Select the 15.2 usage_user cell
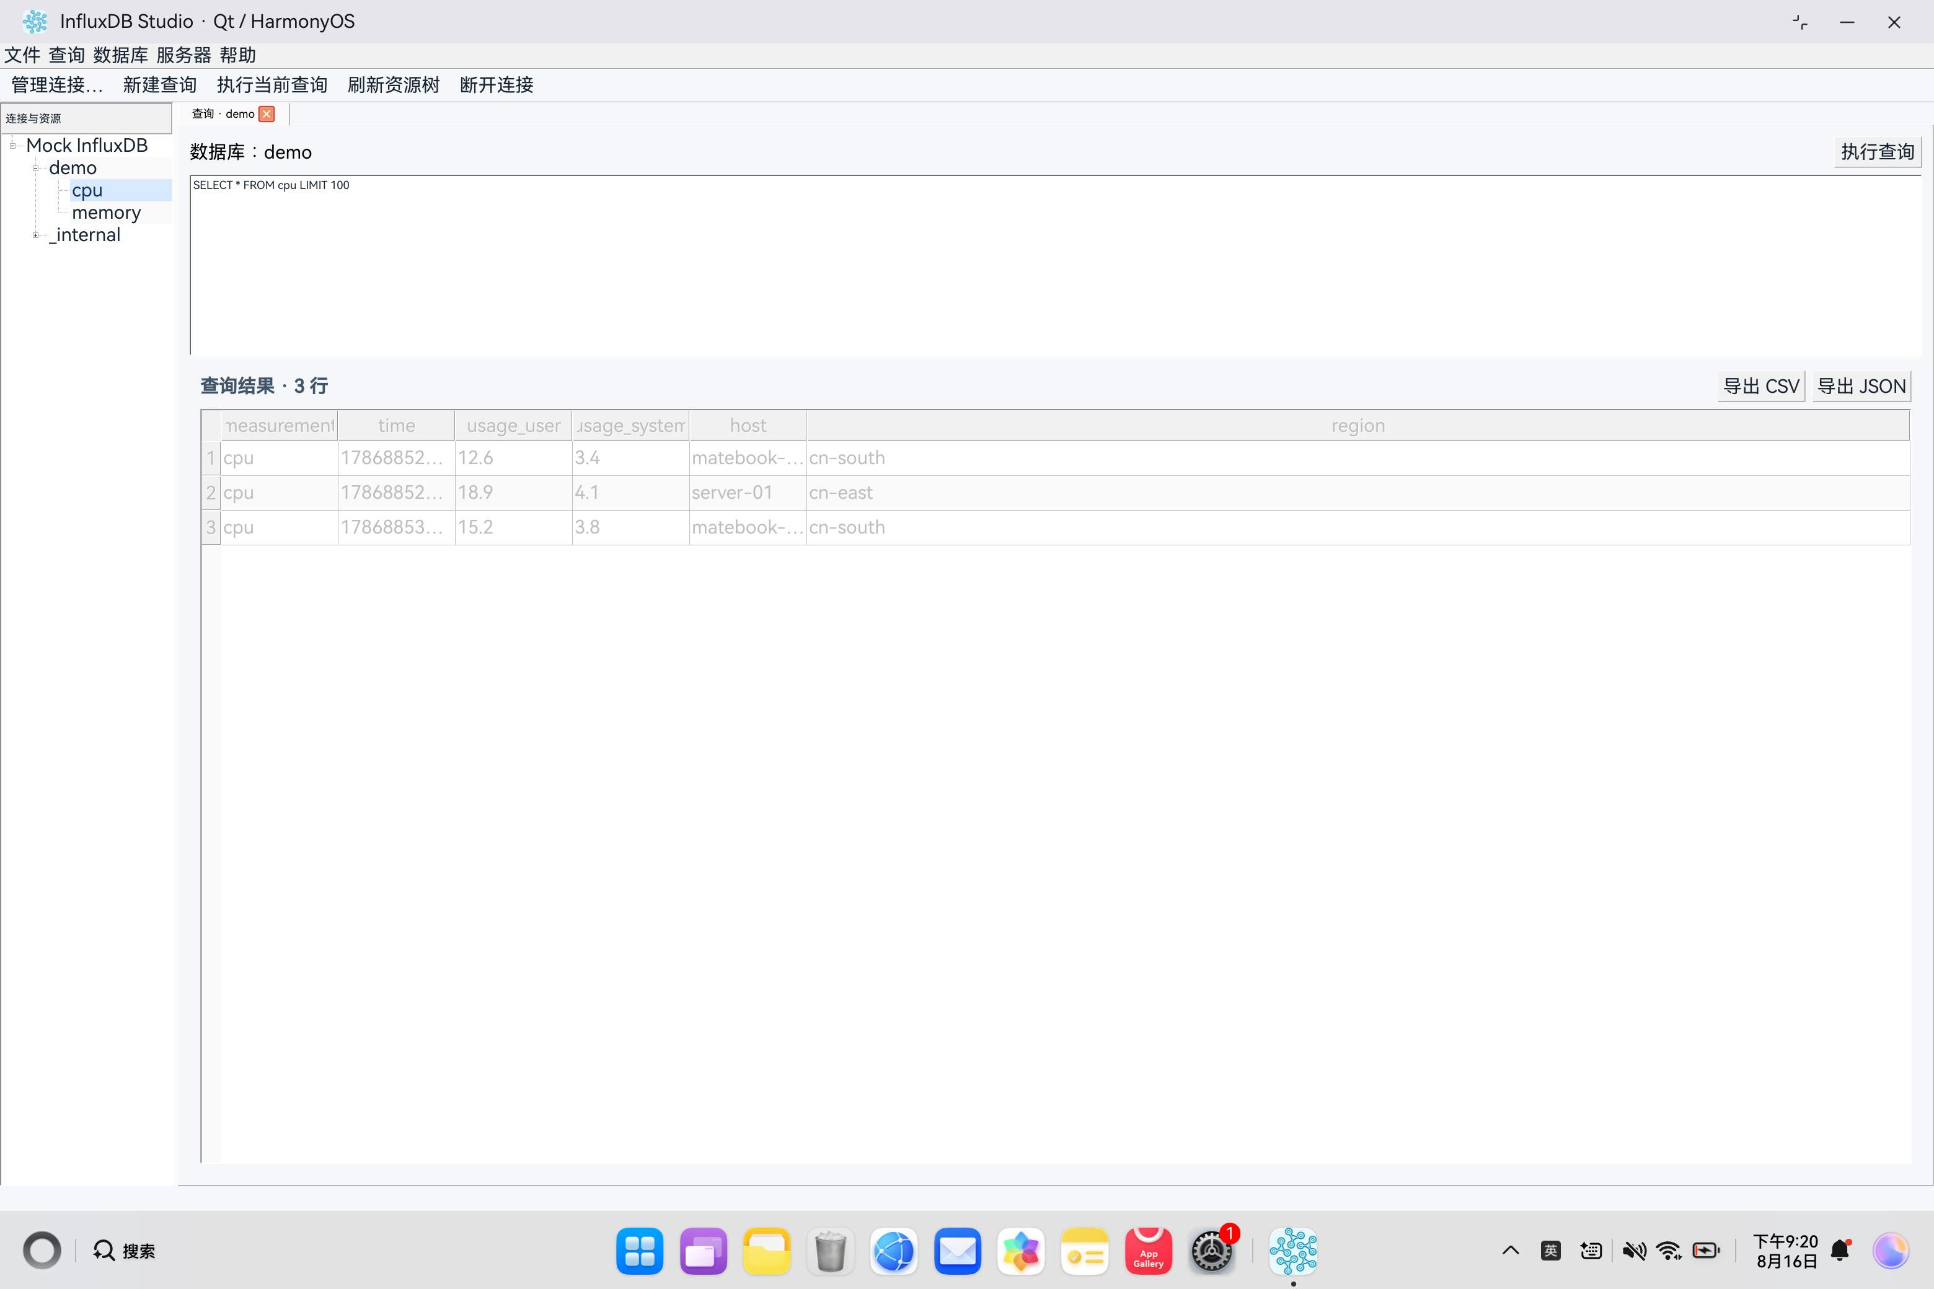 [513, 527]
